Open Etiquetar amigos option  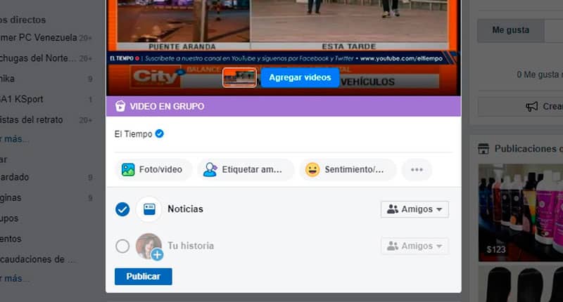coord(246,169)
